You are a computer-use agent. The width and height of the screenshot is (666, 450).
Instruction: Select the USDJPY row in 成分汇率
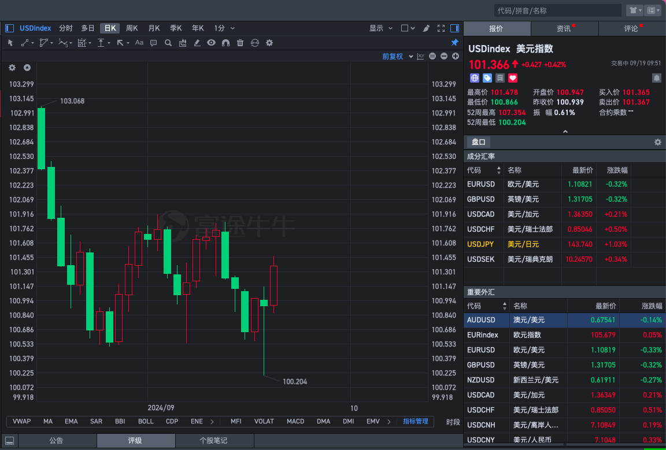(x=564, y=244)
